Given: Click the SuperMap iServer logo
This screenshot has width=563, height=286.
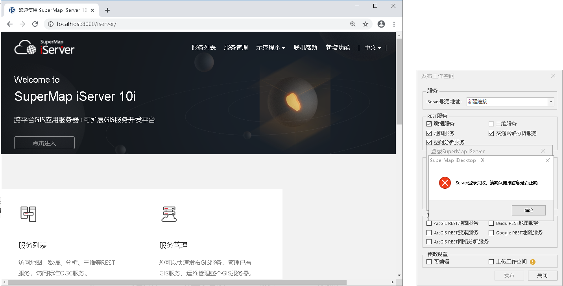Looking at the screenshot, I should [x=44, y=47].
